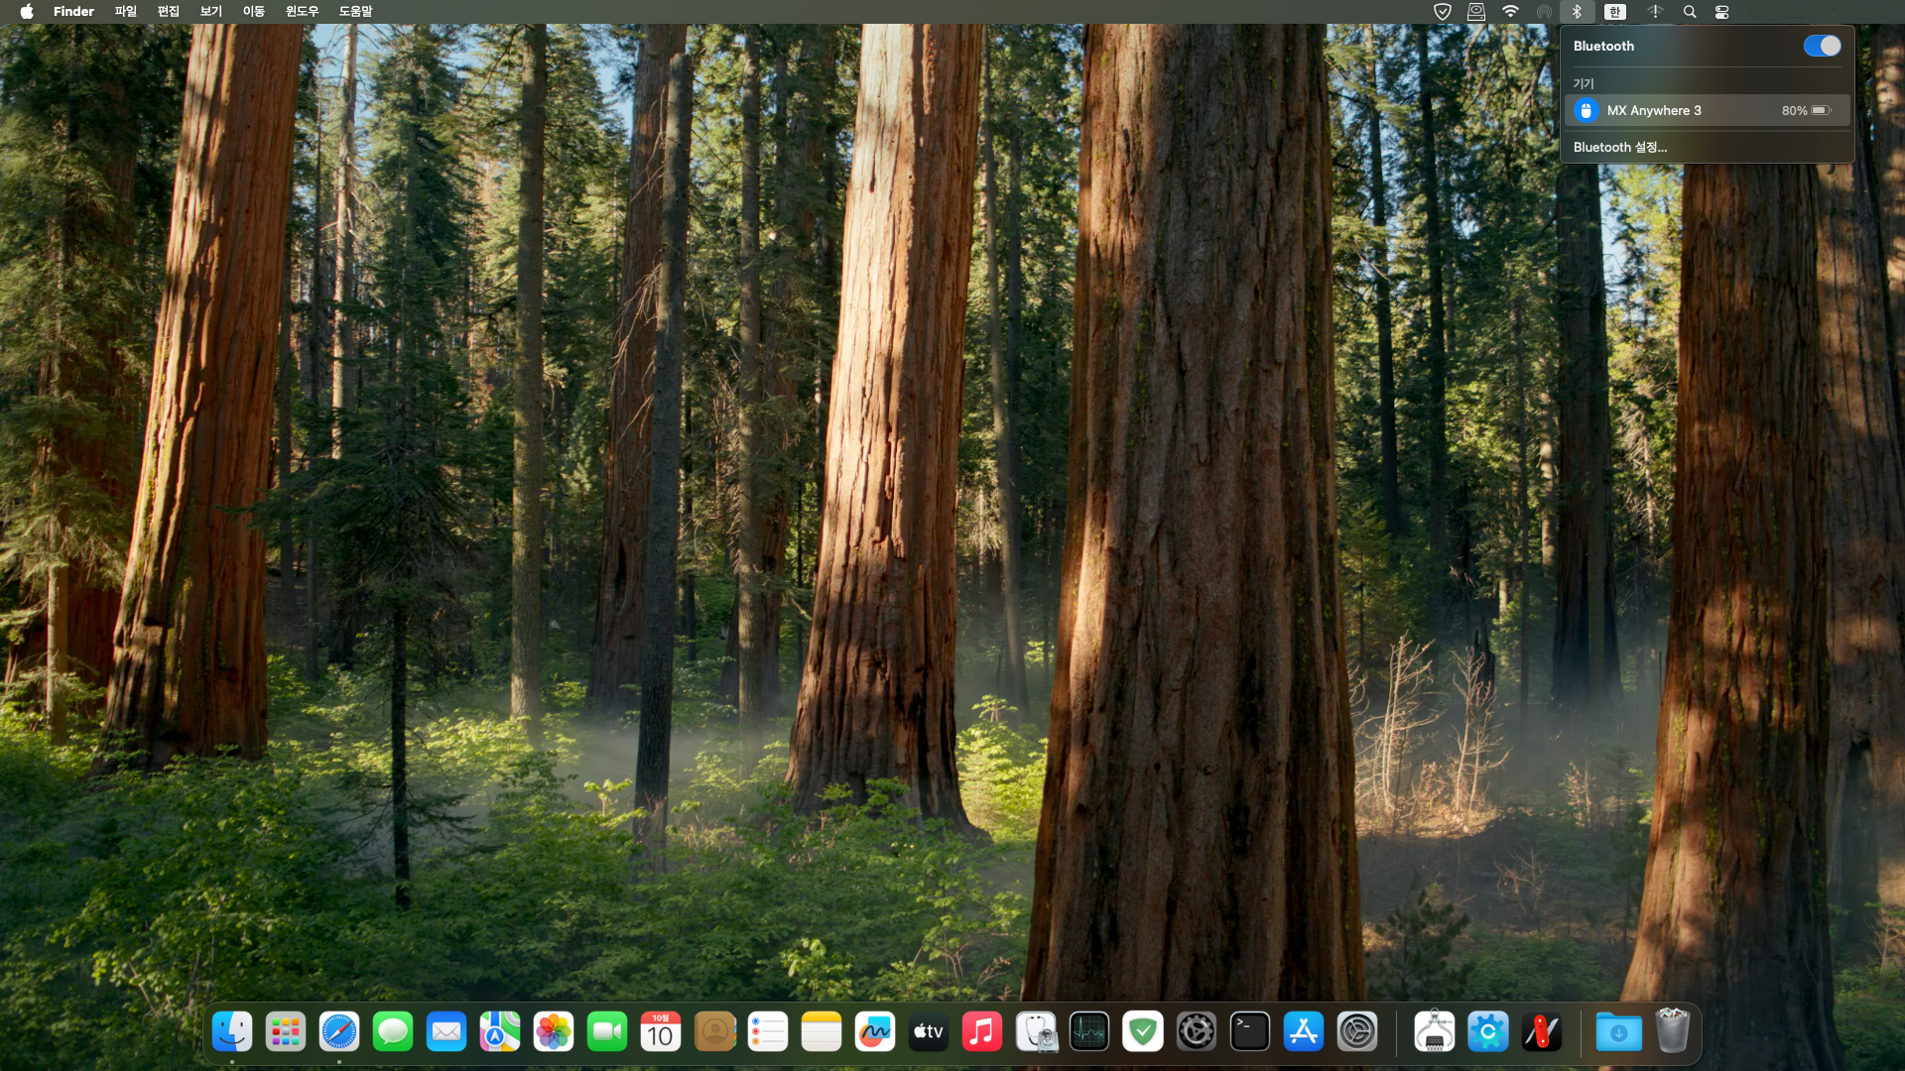Open the Downloads folder stack
The image size is (1905, 1071).
click(1619, 1032)
